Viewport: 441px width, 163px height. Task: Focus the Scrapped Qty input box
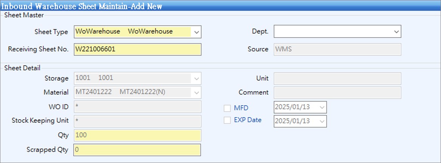[x=137, y=150]
